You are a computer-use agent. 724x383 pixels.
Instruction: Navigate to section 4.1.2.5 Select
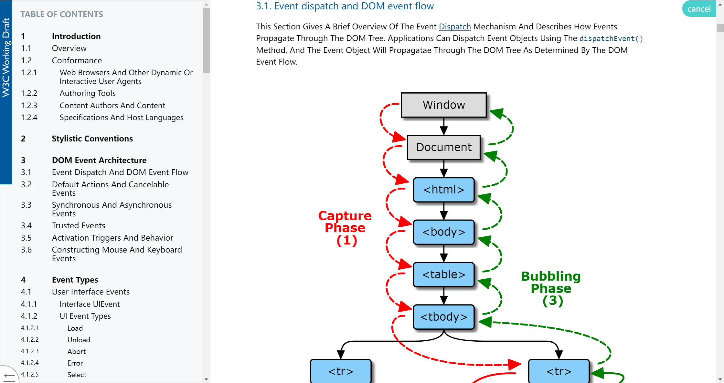76,375
